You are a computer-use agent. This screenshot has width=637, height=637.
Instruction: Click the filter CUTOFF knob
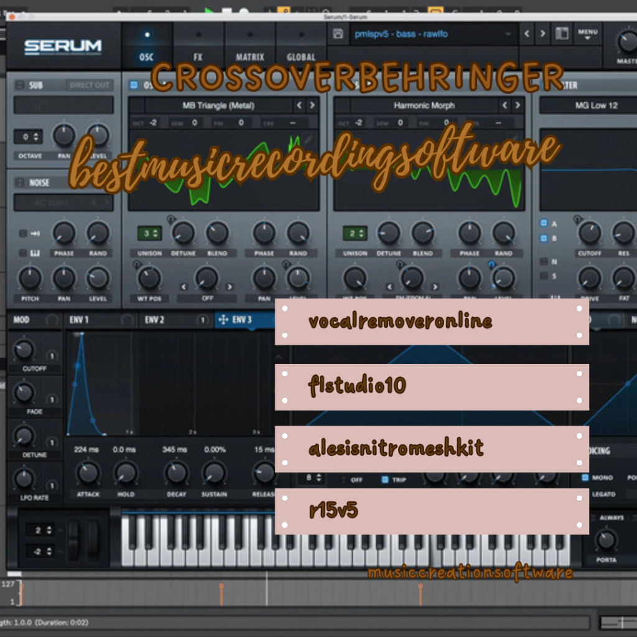point(590,233)
